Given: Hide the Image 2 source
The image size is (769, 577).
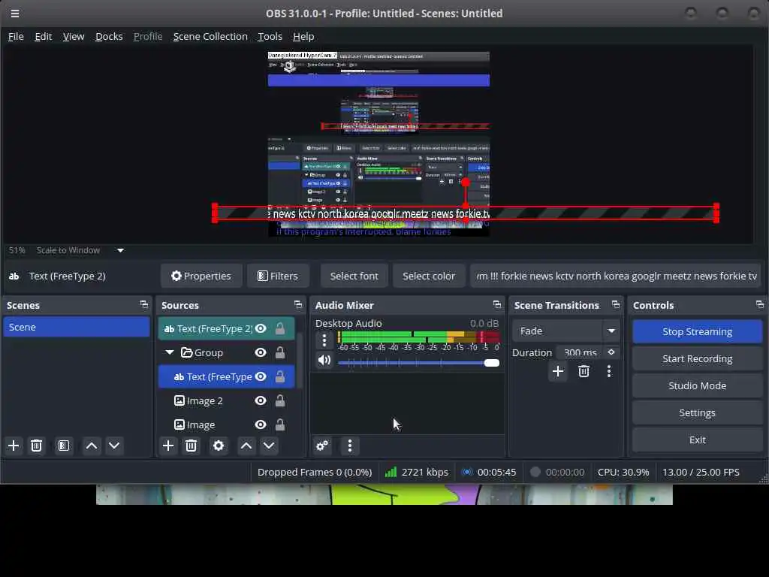Looking at the screenshot, I should [x=261, y=400].
